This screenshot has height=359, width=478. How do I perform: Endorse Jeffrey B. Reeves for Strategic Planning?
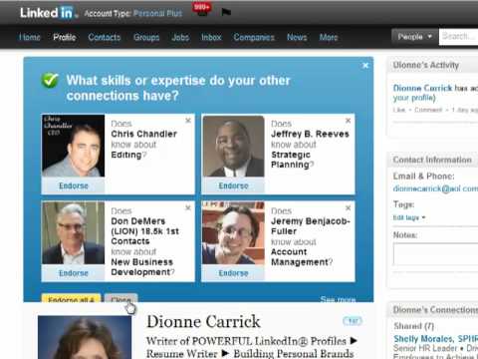click(x=233, y=185)
